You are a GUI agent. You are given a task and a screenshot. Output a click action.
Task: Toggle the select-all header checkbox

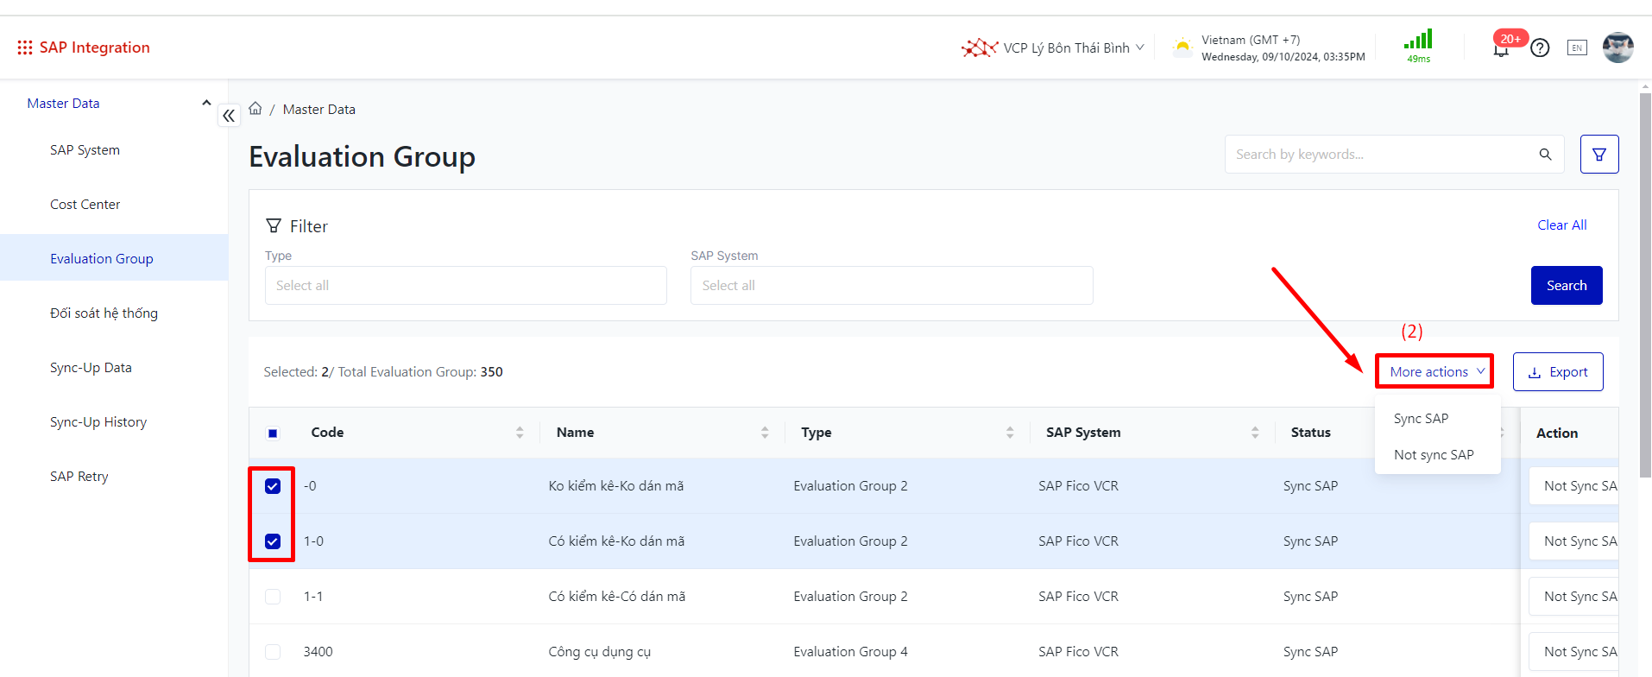click(273, 433)
